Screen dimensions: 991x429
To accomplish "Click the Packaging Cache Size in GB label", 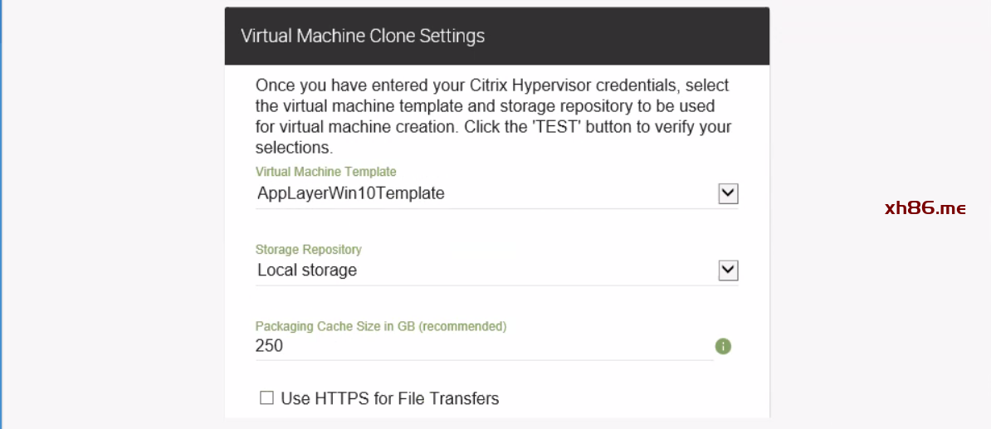I will click(335, 326).
